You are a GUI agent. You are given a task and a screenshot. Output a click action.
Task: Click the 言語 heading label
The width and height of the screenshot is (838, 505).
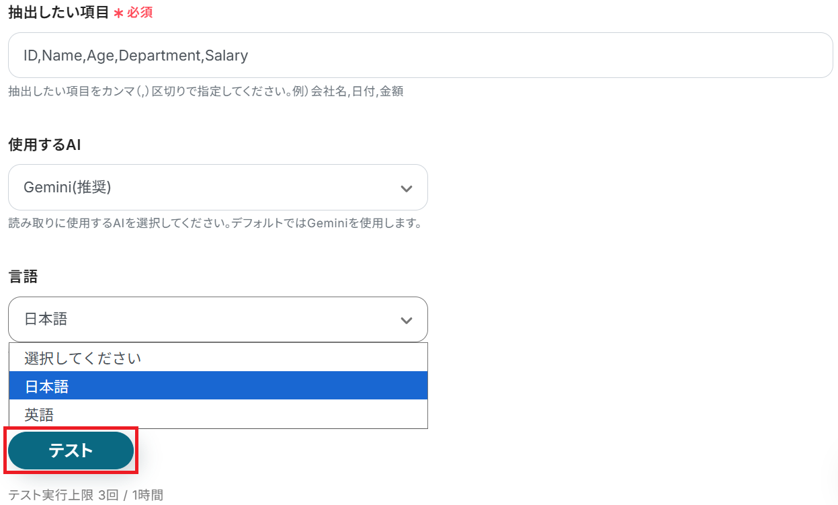coord(23,276)
